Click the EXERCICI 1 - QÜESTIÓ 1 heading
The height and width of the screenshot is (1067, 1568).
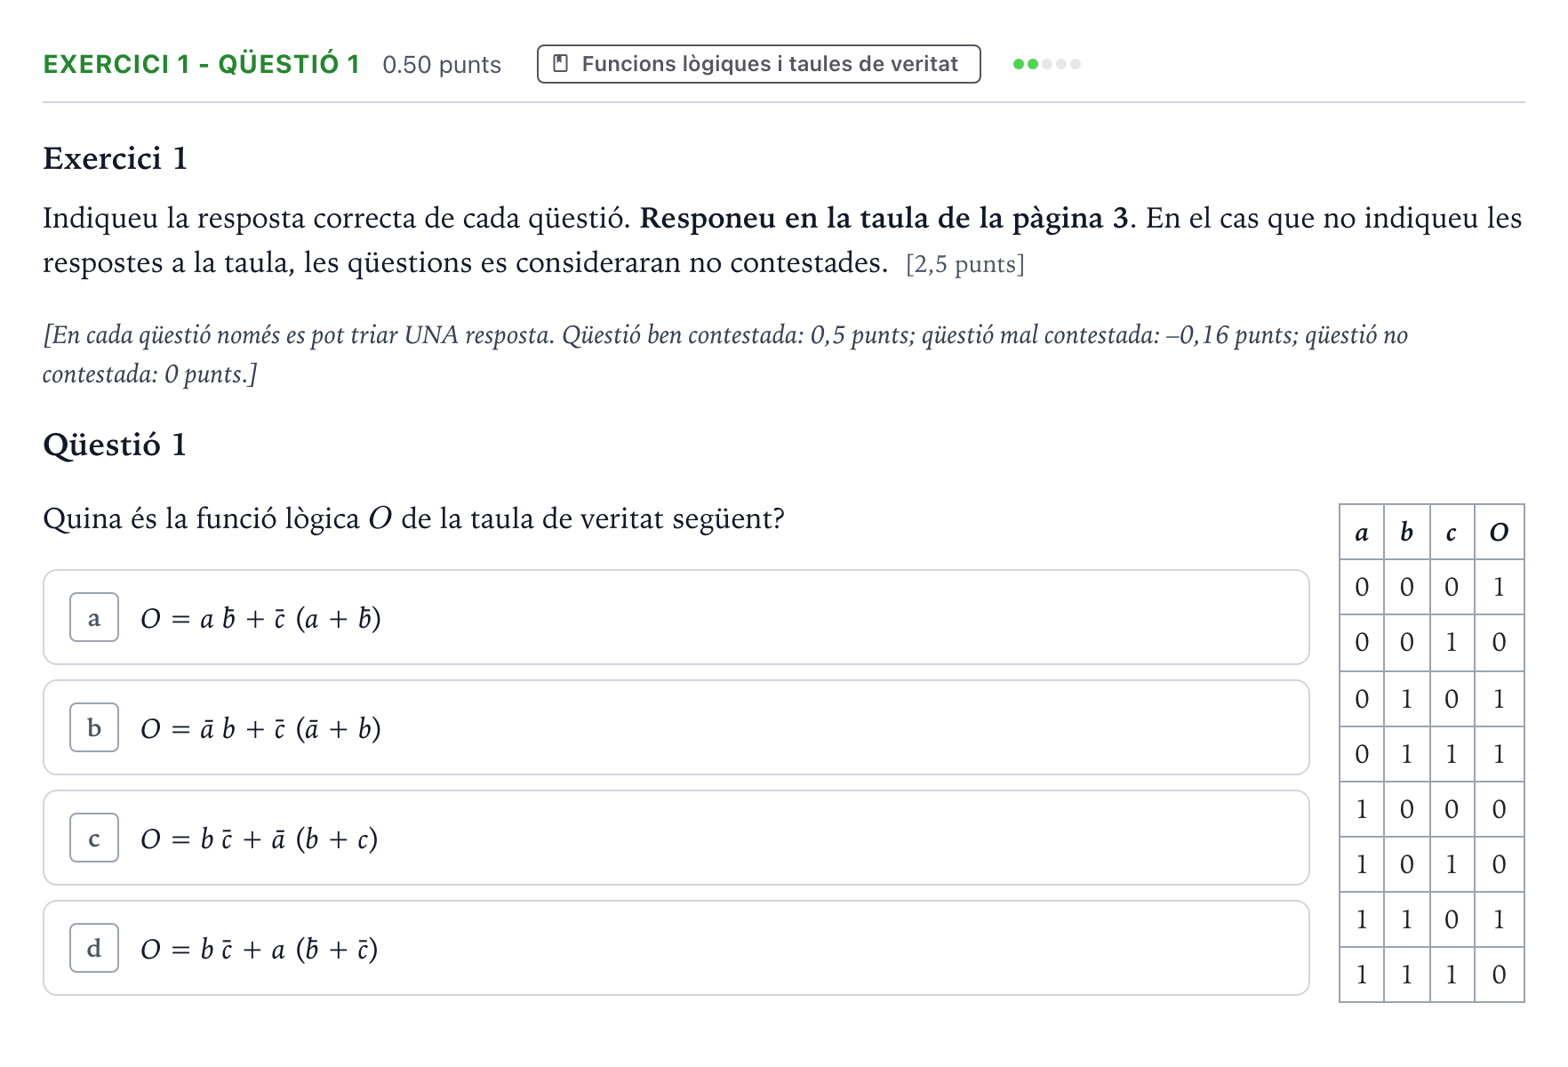tap(202, 64)
